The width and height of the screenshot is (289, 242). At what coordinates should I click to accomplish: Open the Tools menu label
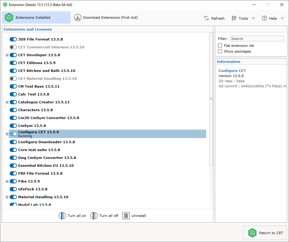pos(243,18)
